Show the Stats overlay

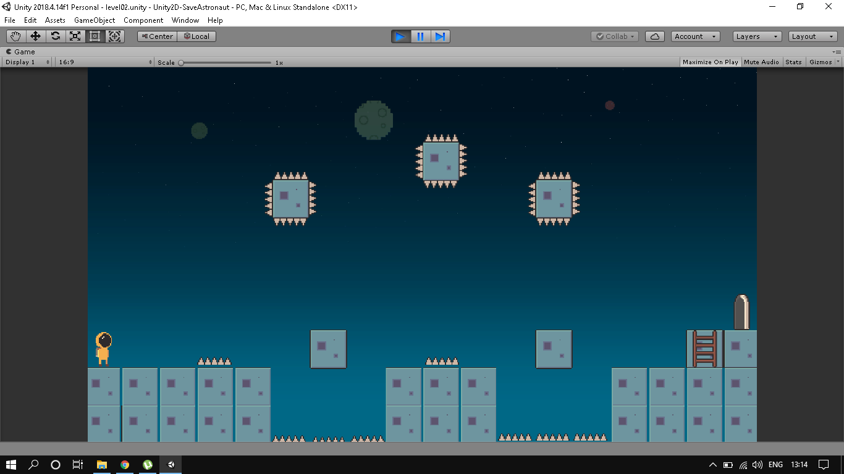click(x=794, y=62)
